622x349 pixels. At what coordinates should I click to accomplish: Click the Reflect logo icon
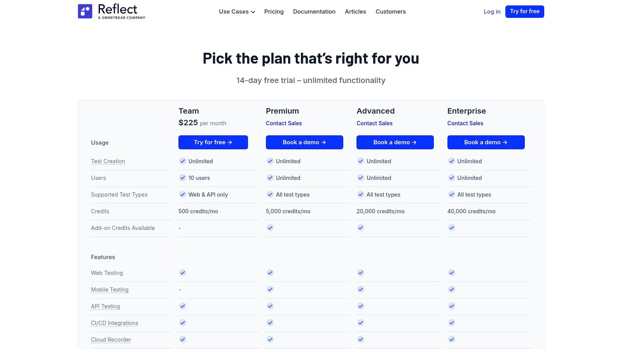(x=85, y=11)
